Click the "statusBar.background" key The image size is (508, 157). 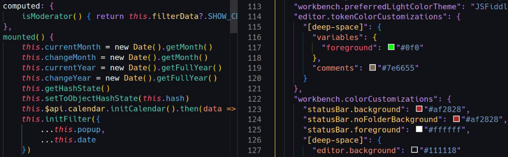click(354, 109)
